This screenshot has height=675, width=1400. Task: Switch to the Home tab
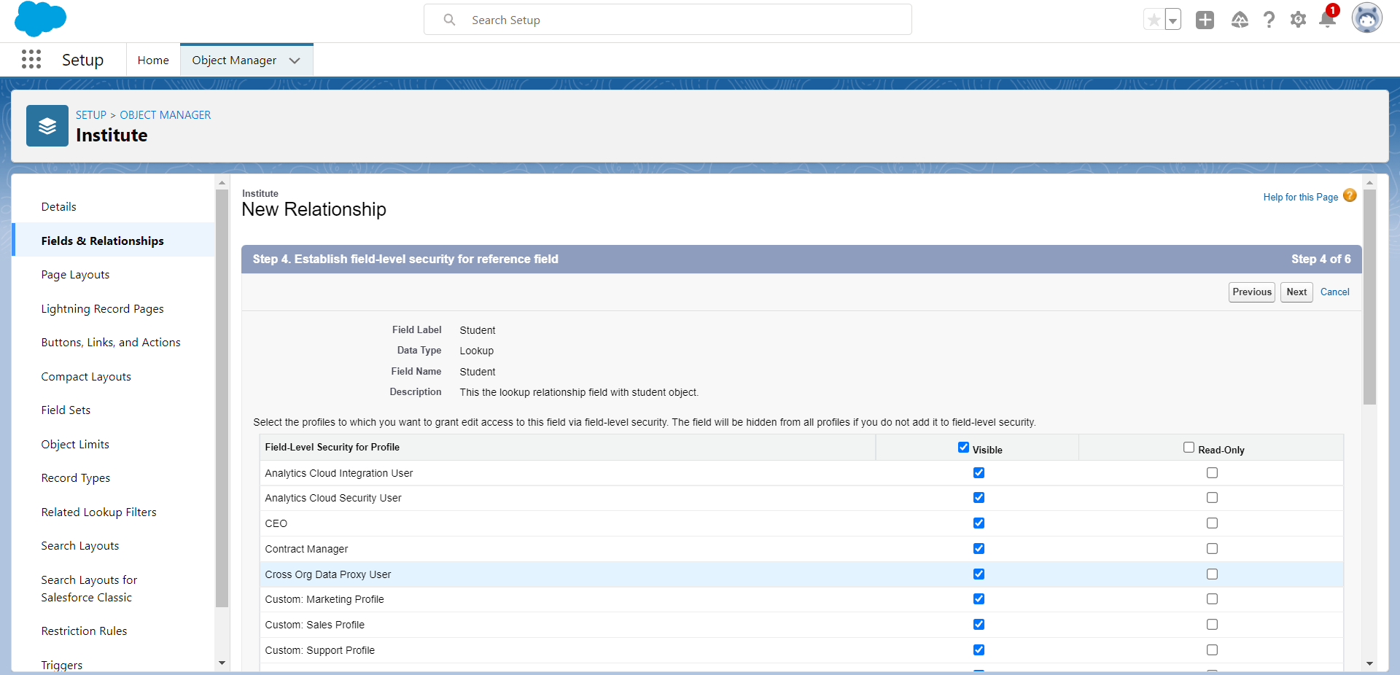(153, 61)
